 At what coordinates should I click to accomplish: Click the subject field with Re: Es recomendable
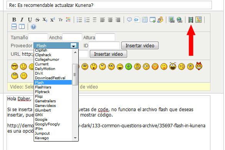click(109, 5)
